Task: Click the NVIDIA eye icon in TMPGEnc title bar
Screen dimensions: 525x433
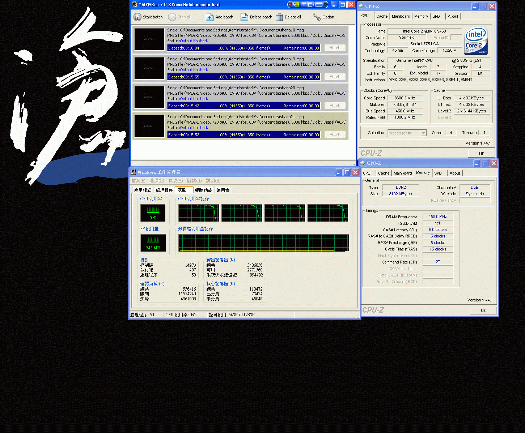Action: (296, 5)
